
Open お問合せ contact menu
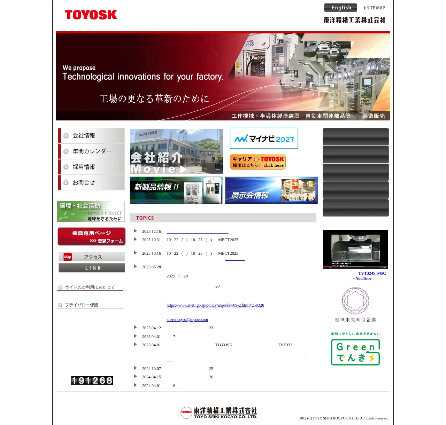pyautogui.click(x=91, y=183)
